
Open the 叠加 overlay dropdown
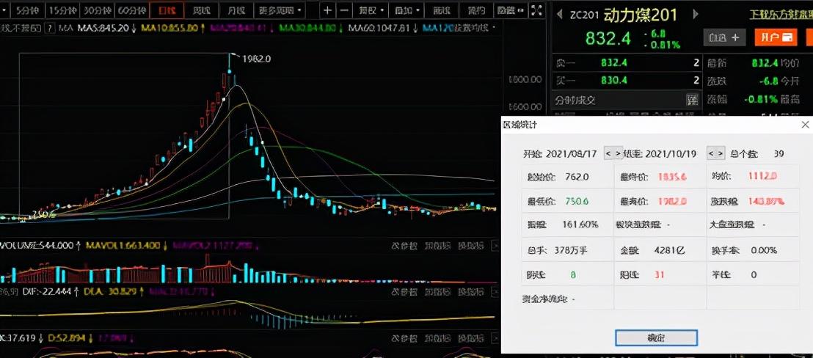point(406,10)
